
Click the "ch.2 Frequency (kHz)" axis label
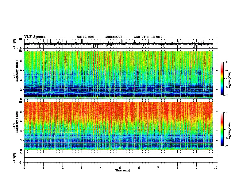(16, 122)
